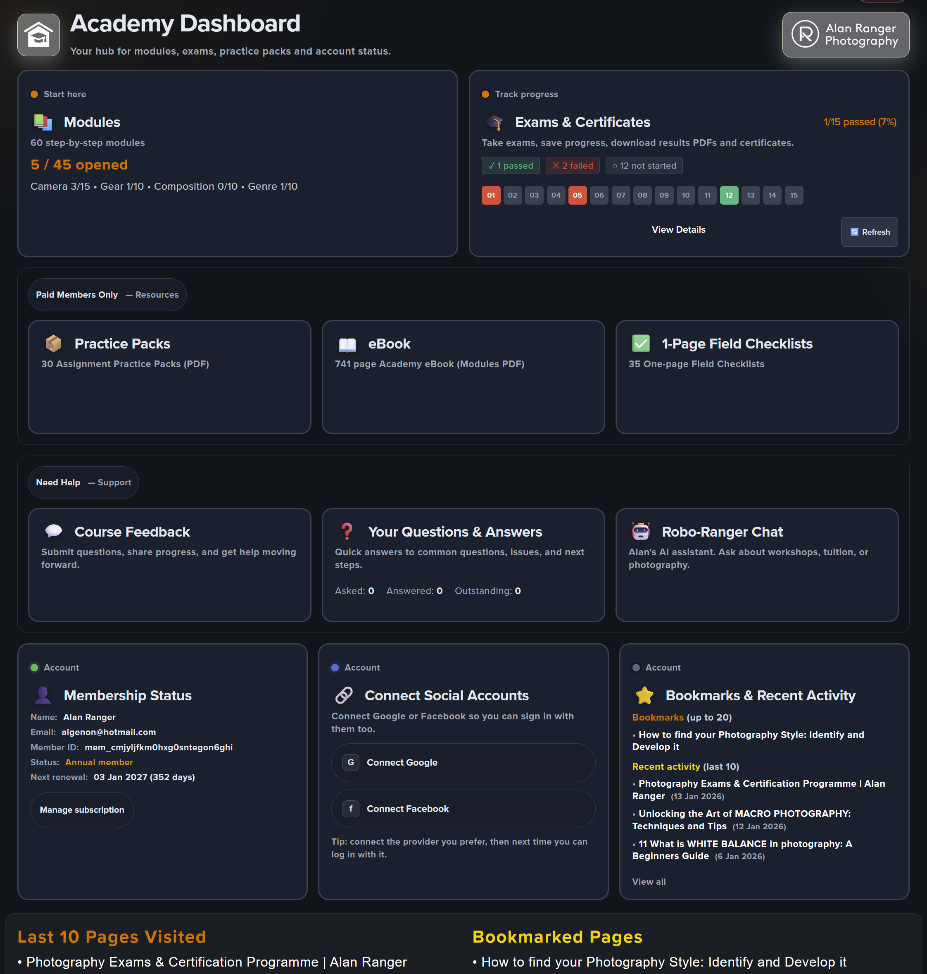The image size is (927, 974).
Task: Click the Questions & Answers question mark icon
Action: tap(347, 531)
